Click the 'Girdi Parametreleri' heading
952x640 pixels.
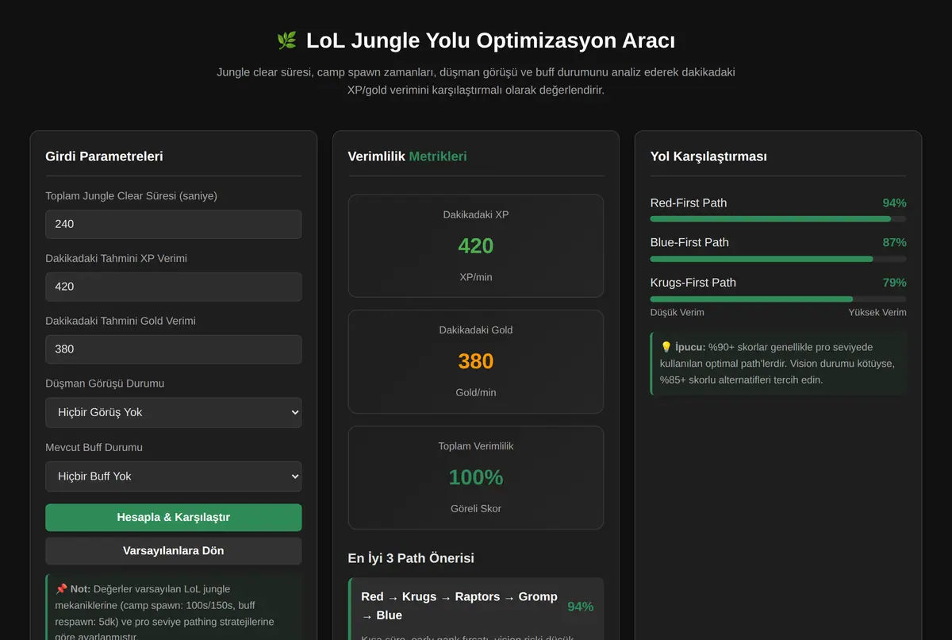pos(104,156)
